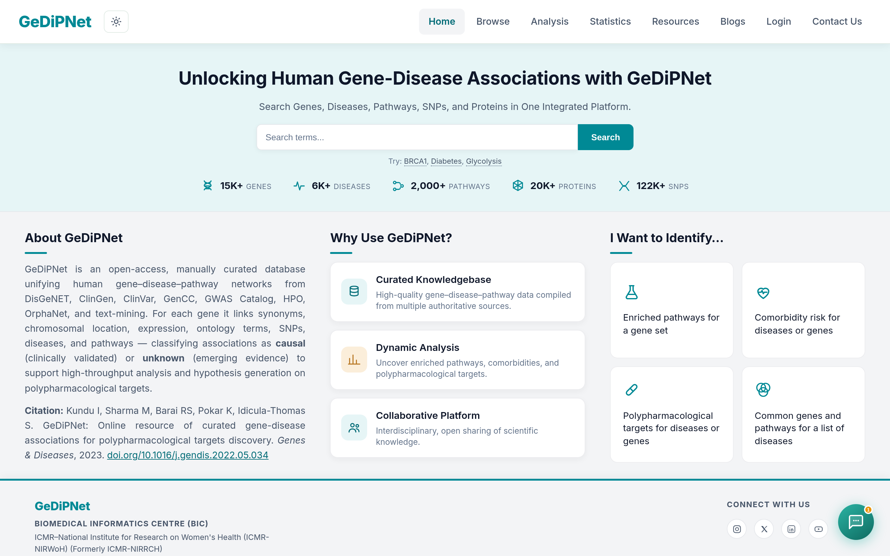The image size is (890, 556).
Task: Open the Statistics menu item
Action: 610,21
